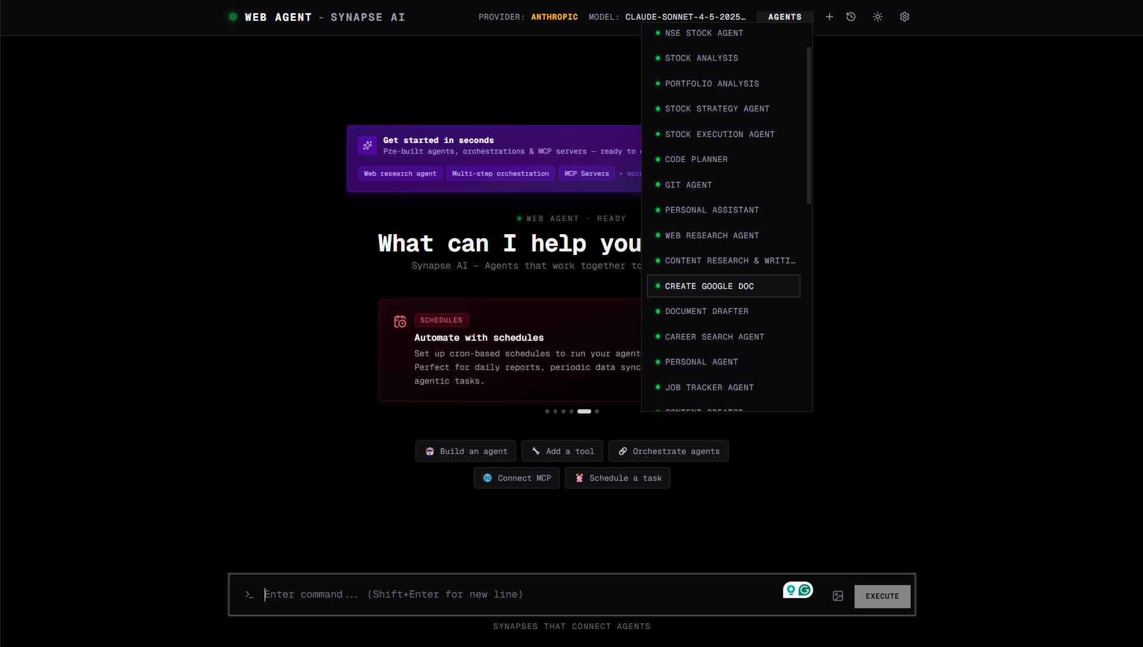Click the plus icon for new session
1143x647 pixels.
click(x=829, y=17)
